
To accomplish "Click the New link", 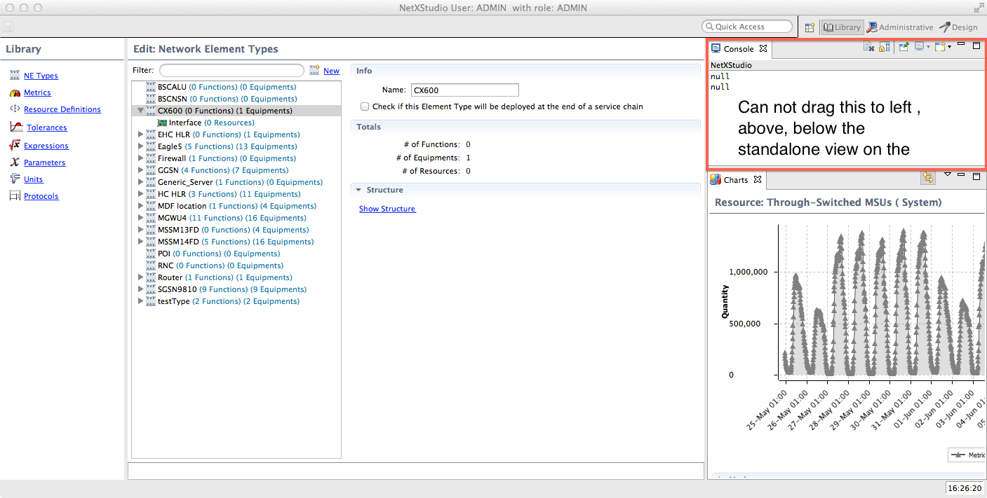I will click(331, 71).
